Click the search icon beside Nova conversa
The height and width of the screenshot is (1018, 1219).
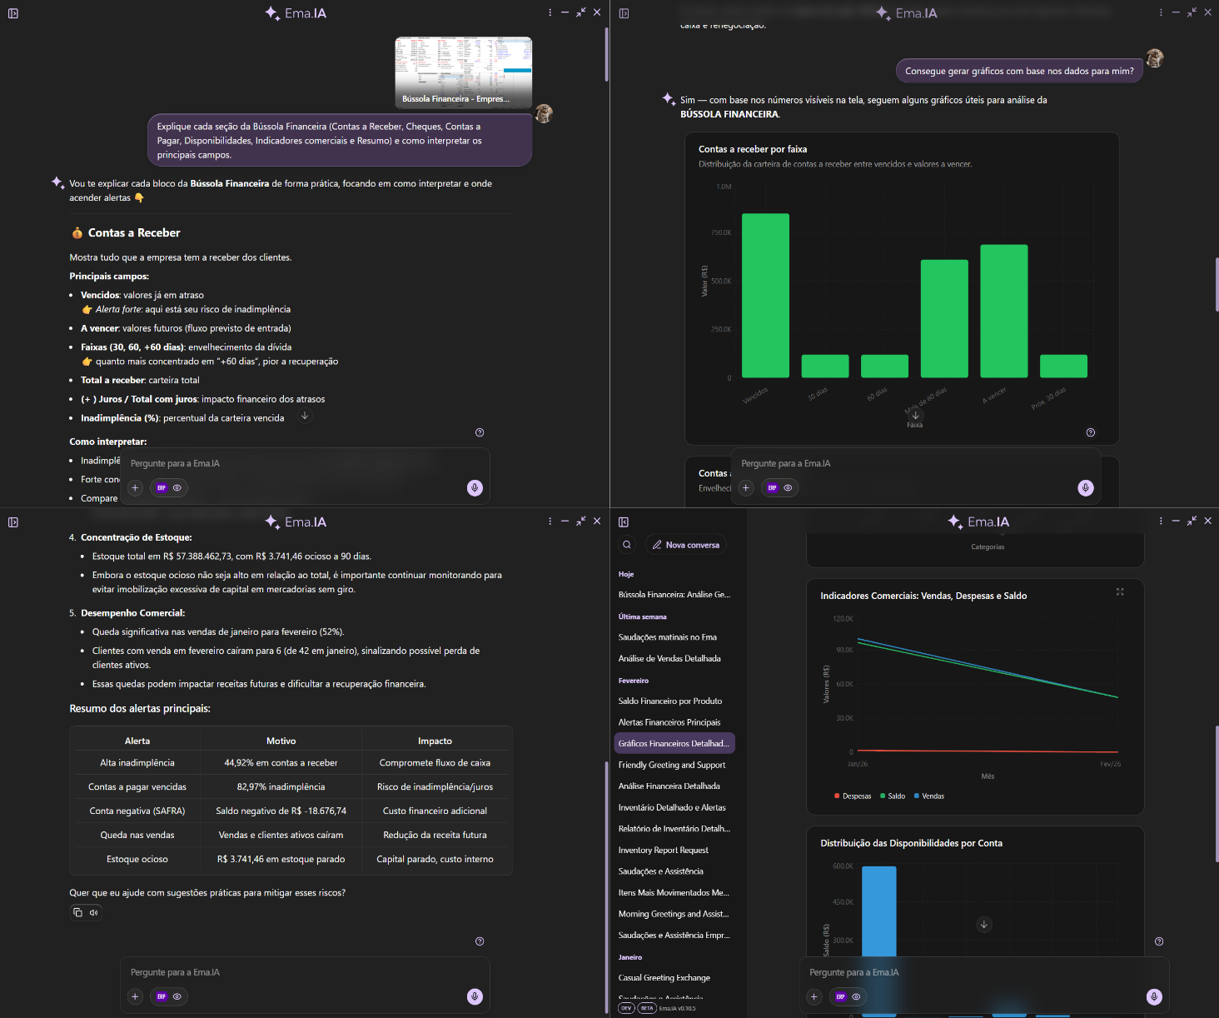point(627,545)
